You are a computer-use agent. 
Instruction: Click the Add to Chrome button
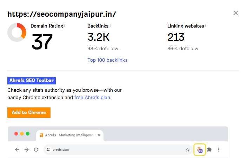pos(29,113)
